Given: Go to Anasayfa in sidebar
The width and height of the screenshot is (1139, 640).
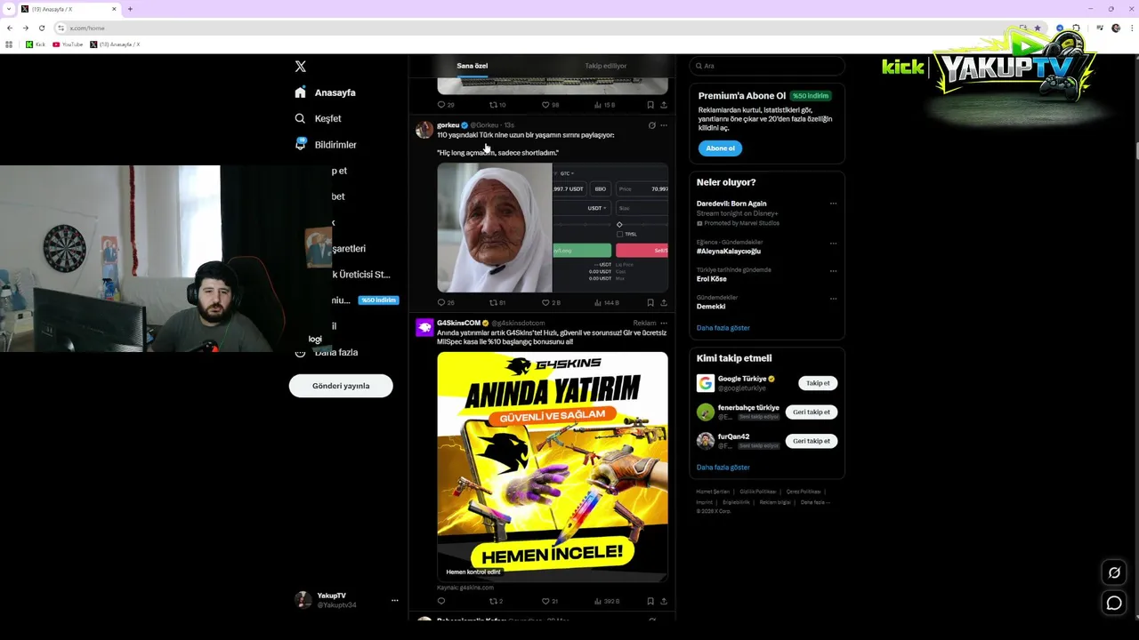Looking at the screenshot, I should pos(326,92).
